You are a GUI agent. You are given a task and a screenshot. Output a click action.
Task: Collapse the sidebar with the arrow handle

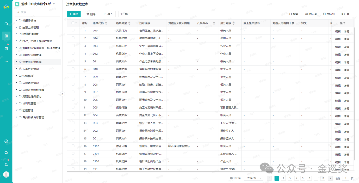[x=63, y=94]
